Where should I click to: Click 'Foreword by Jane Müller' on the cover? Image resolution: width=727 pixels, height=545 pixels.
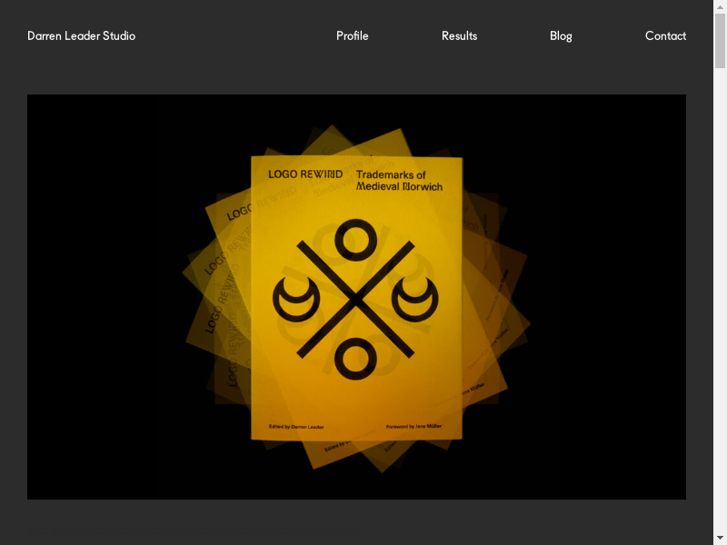coord(413,426)
